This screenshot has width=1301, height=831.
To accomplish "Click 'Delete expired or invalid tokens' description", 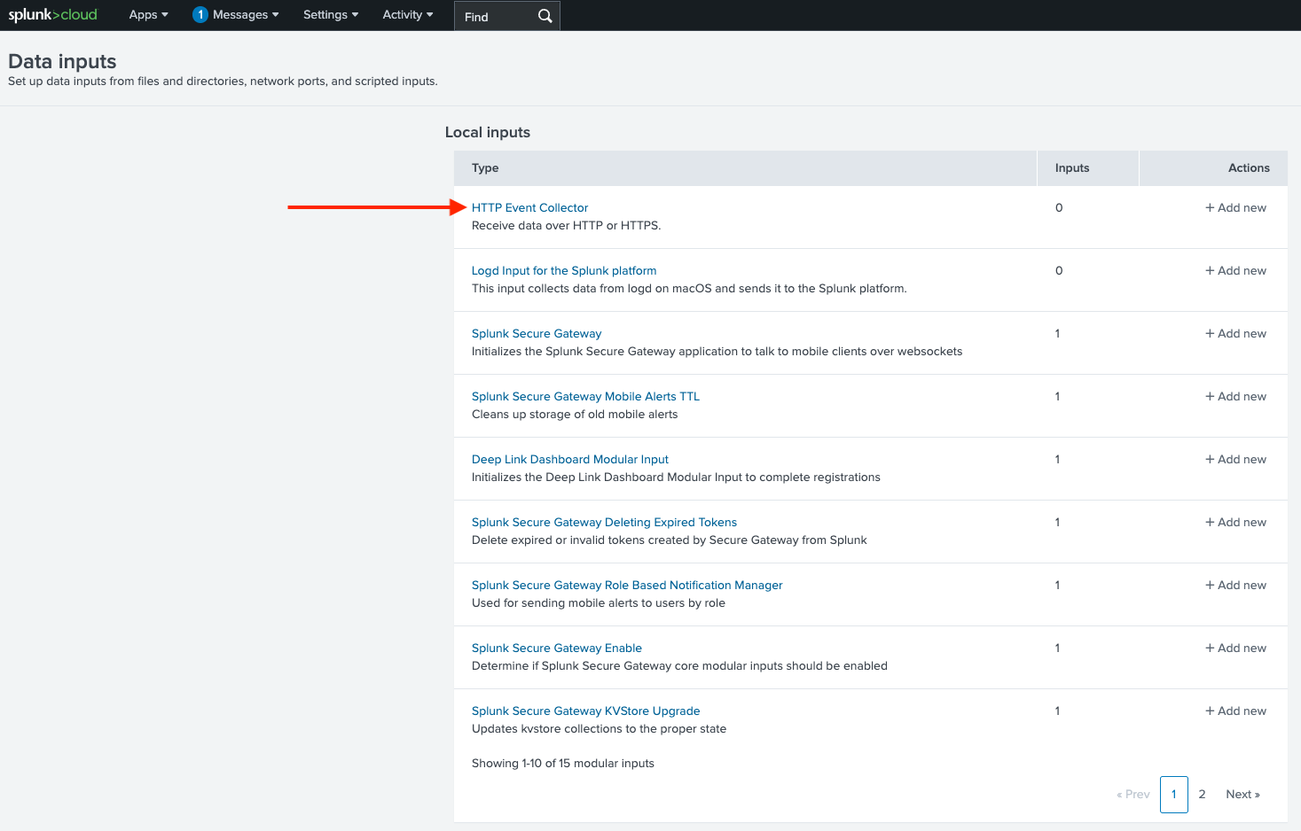I will 670,540.
